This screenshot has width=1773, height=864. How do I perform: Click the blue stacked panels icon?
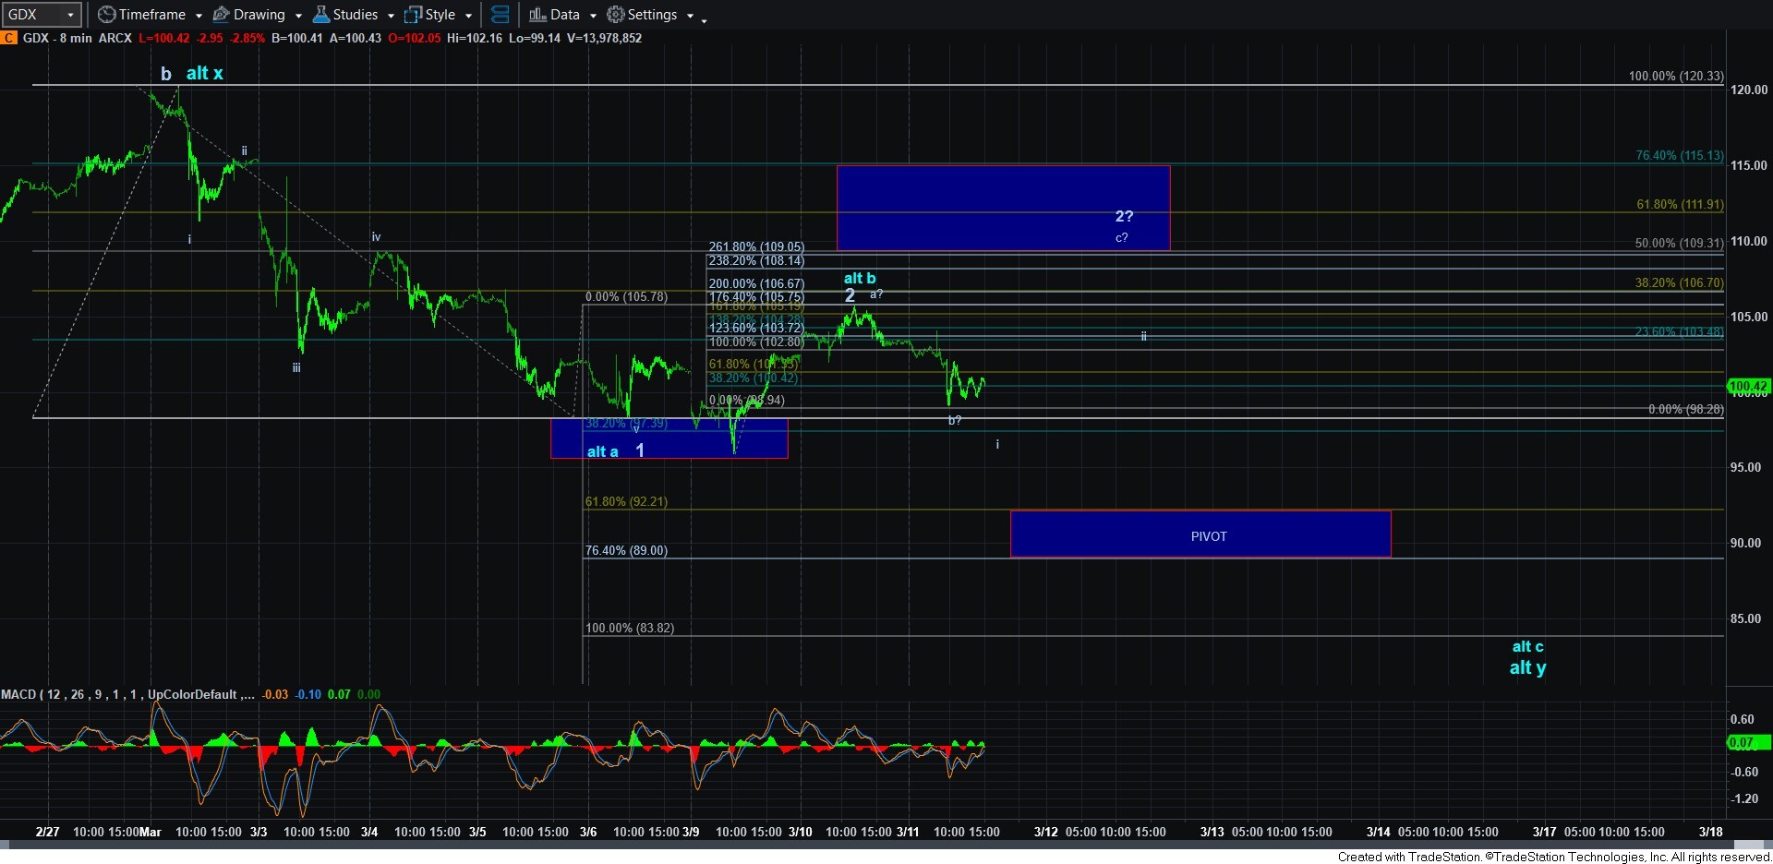point(500,15)
